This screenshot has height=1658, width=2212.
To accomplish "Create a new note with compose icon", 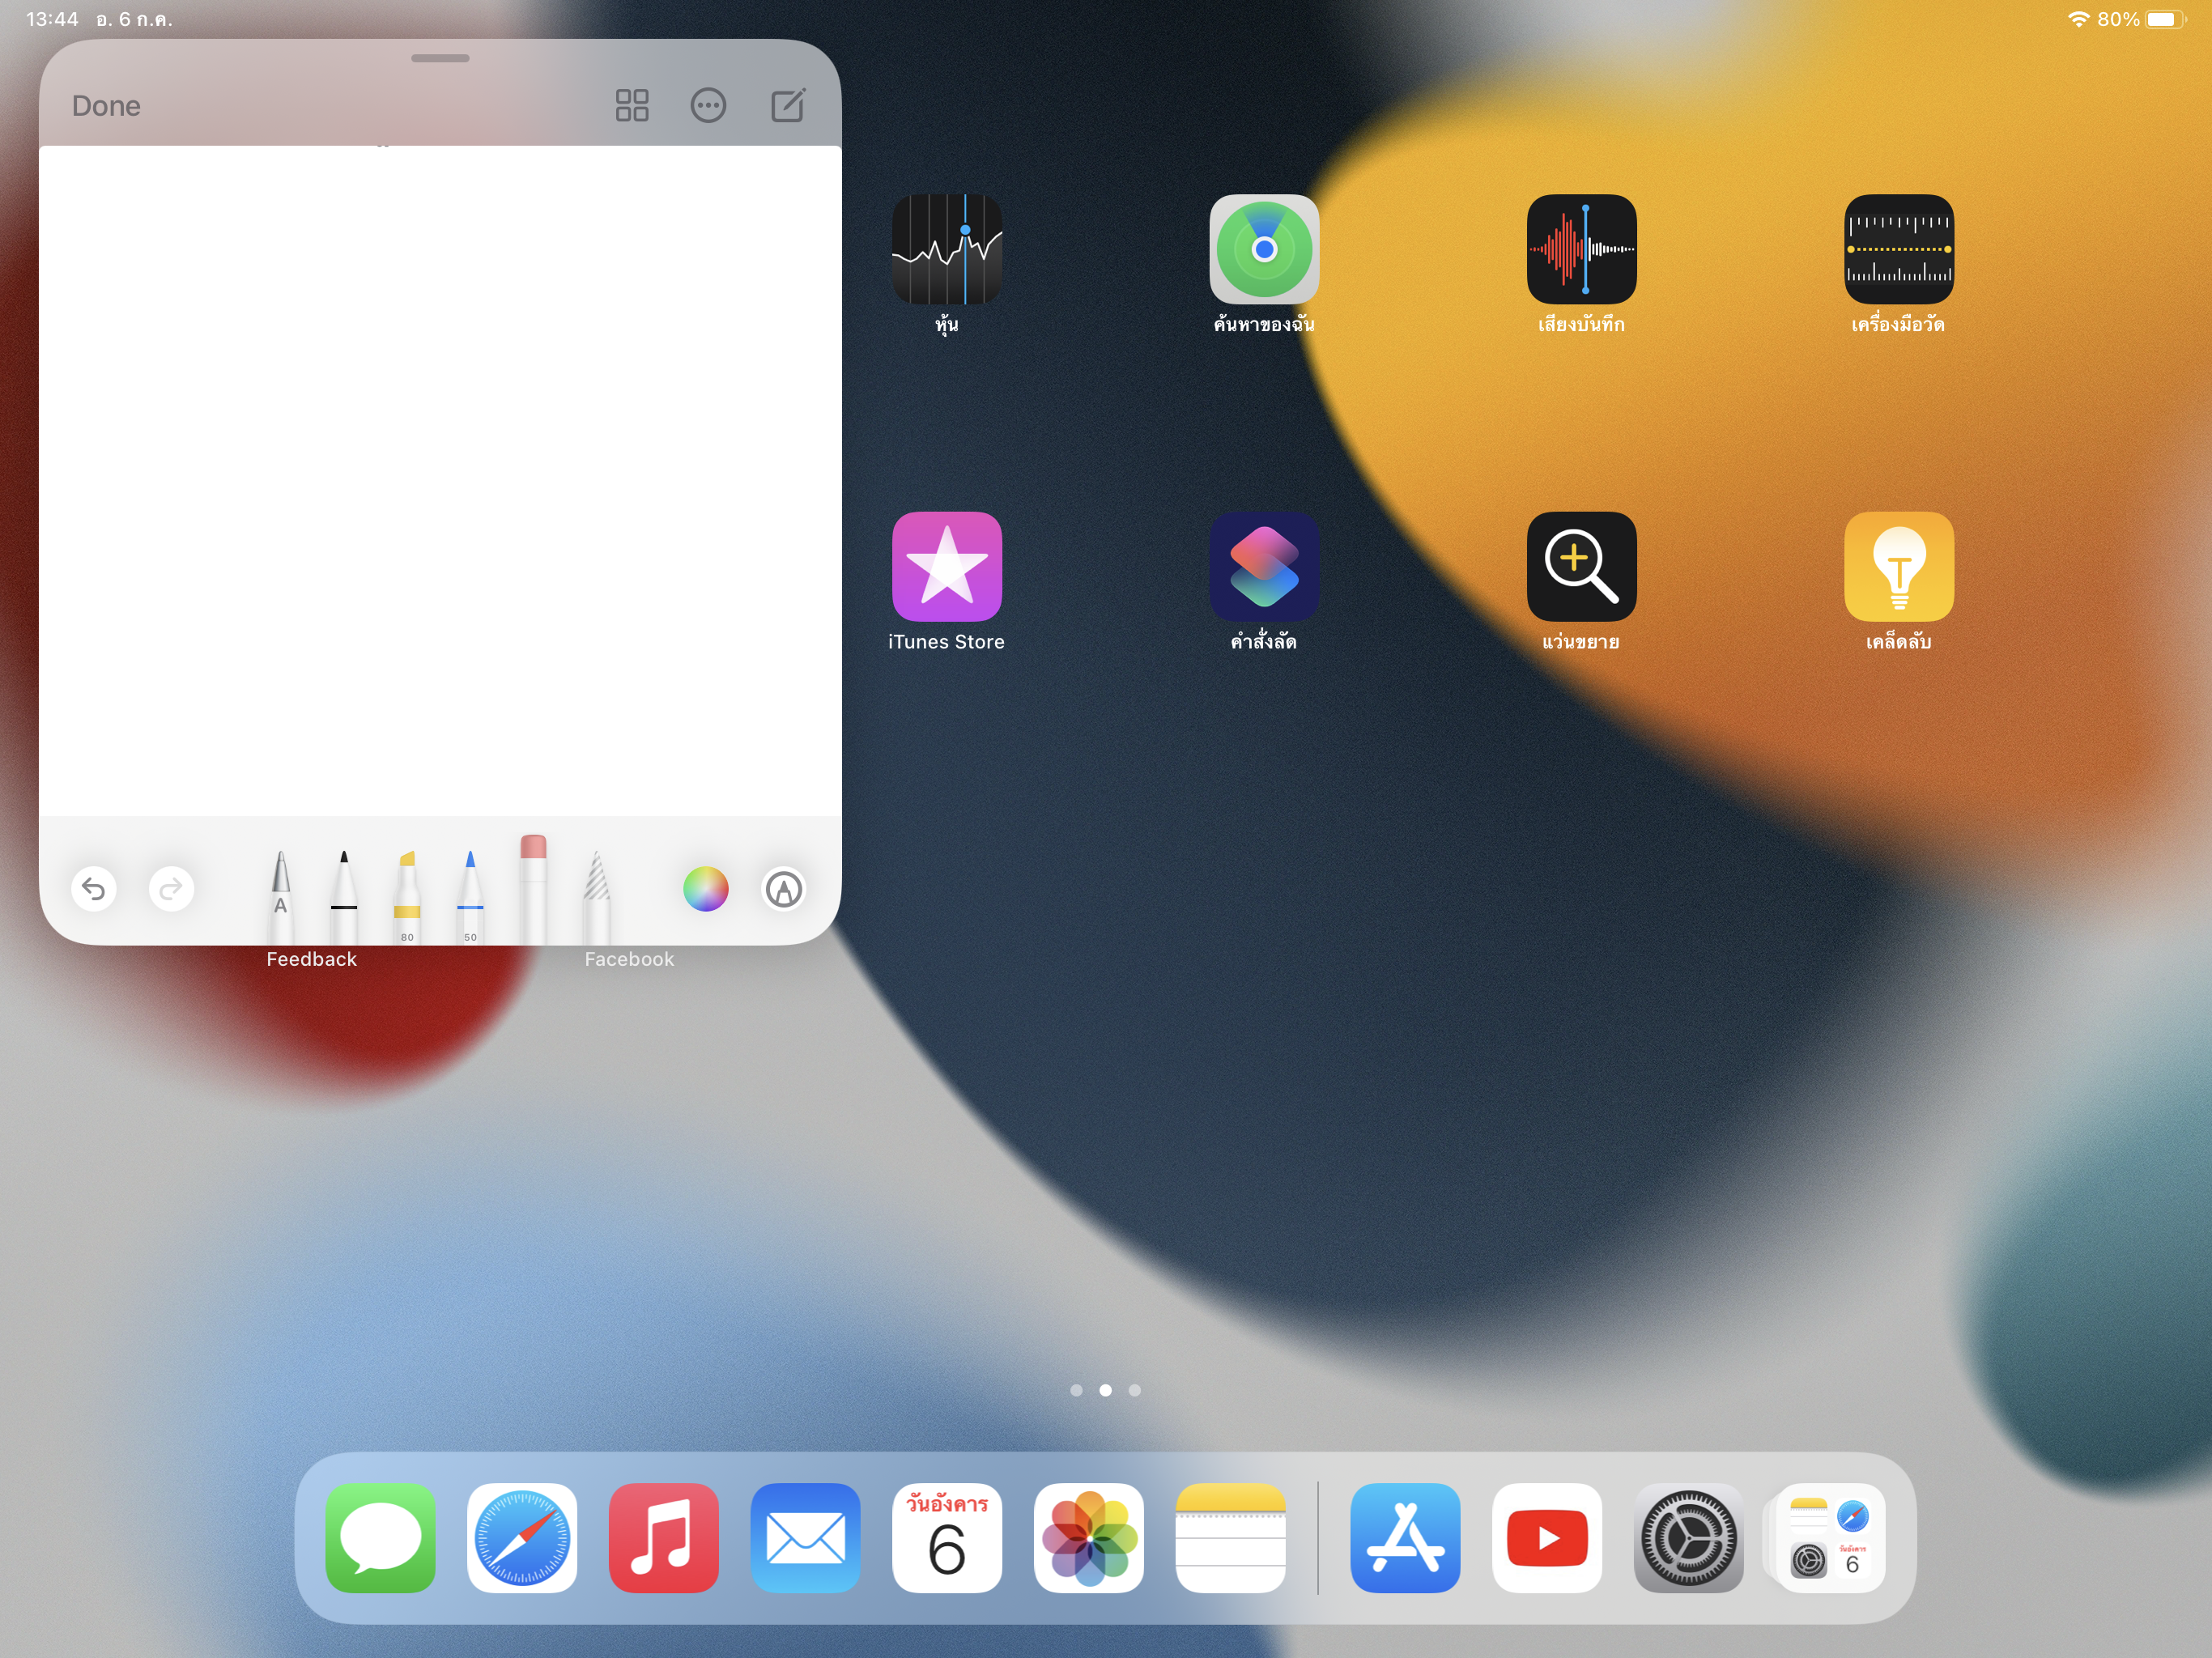I will 788,106.
